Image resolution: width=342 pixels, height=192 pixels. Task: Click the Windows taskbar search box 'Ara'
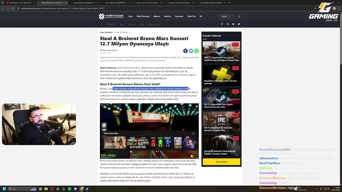(x=22, y=189)
